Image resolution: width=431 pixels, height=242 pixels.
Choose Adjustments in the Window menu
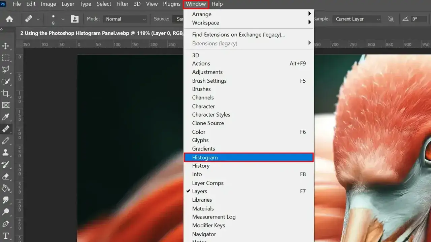[x=249, y=72]
